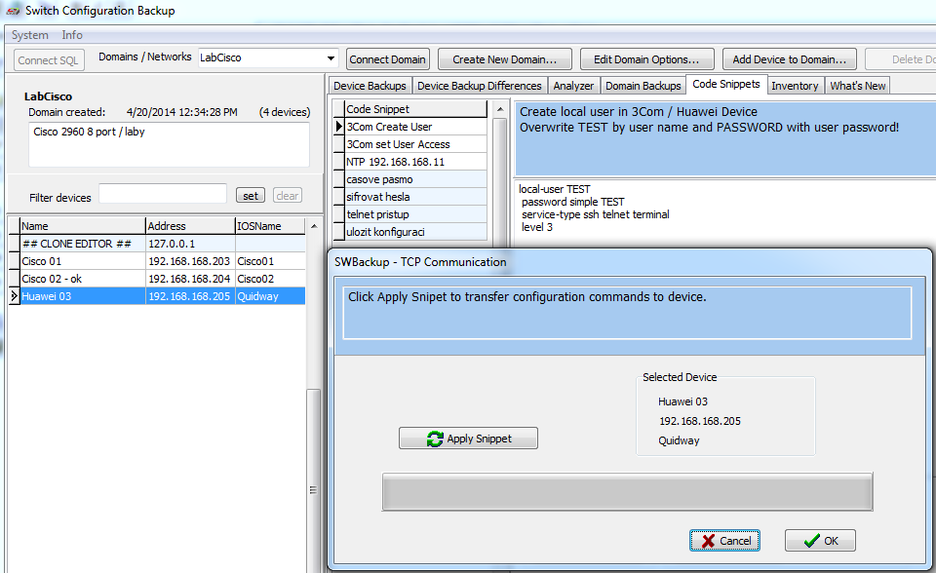Image resolution: width=936 pixels, height=573 pixels.
Task: Click the panel splitter grip handle
Action: [x=313, y=490]
